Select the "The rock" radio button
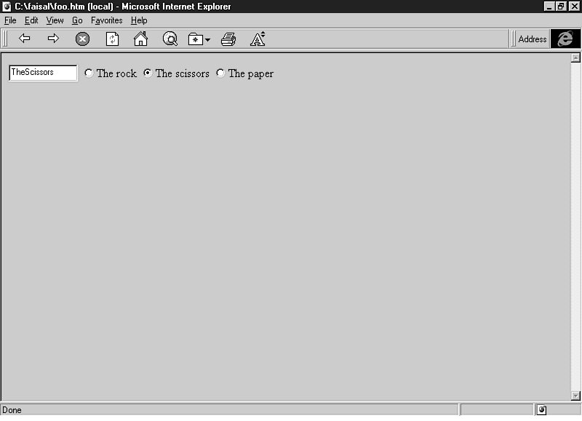 [89, 73]
